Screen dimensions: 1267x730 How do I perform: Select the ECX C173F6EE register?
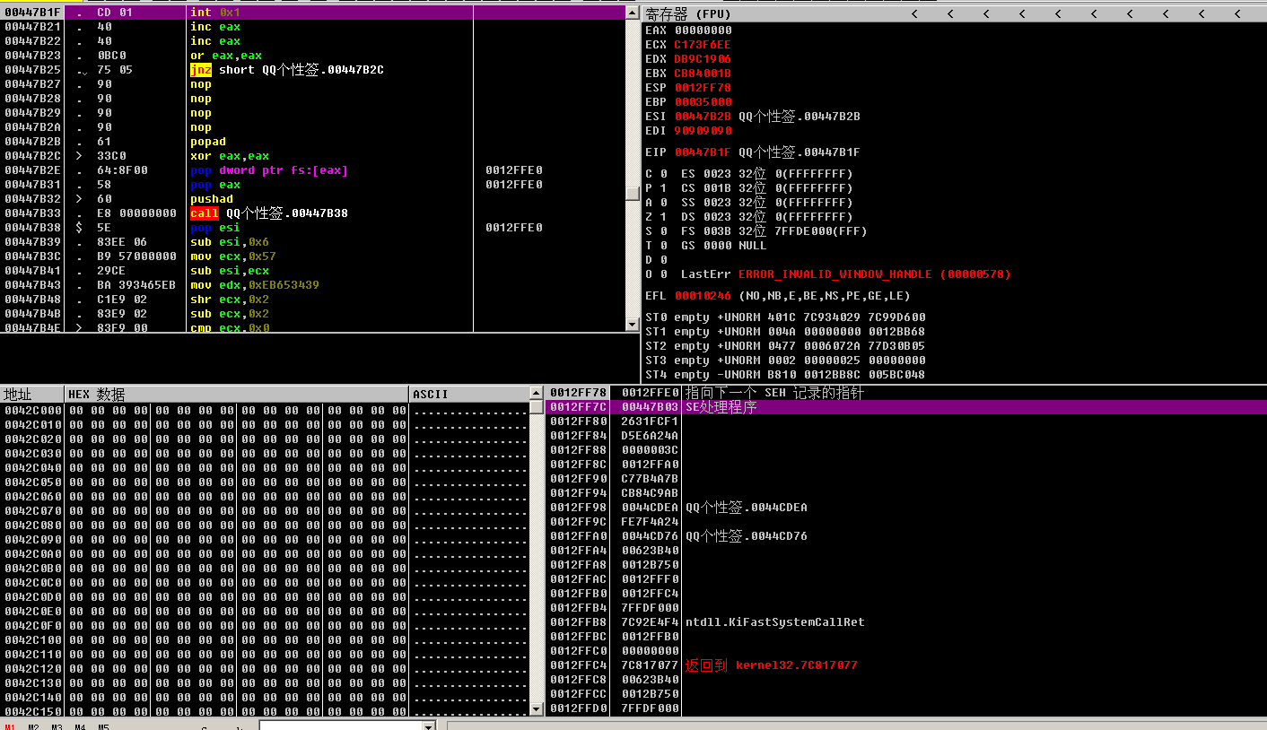pyautogui.click(x=688, y=45)
